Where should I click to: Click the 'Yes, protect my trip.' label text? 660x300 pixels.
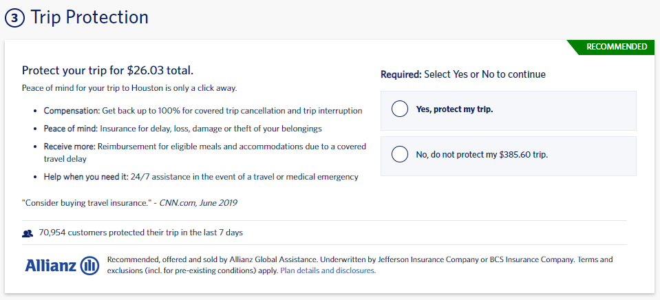(454, 109)
